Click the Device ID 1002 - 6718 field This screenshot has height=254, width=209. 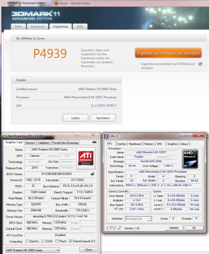click(x=33, y=180)
